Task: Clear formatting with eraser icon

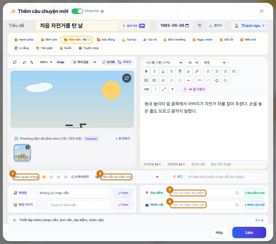Action: tap(217, 81)
